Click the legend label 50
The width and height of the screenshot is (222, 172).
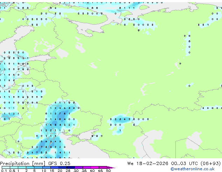tap(109, 171)
